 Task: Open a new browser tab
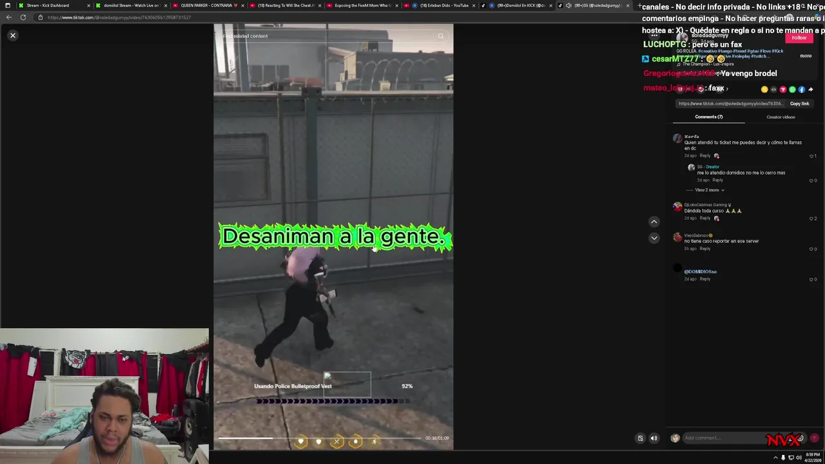pos(639,5)
